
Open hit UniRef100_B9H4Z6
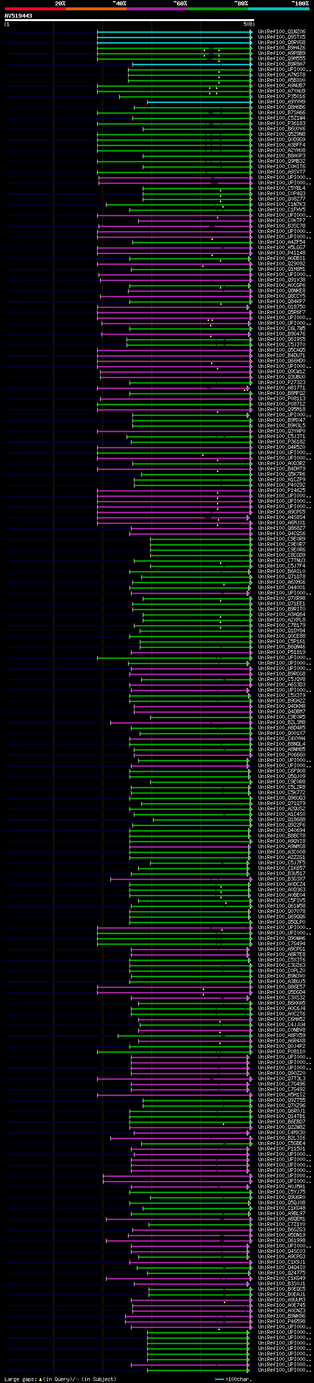[282, 48]
